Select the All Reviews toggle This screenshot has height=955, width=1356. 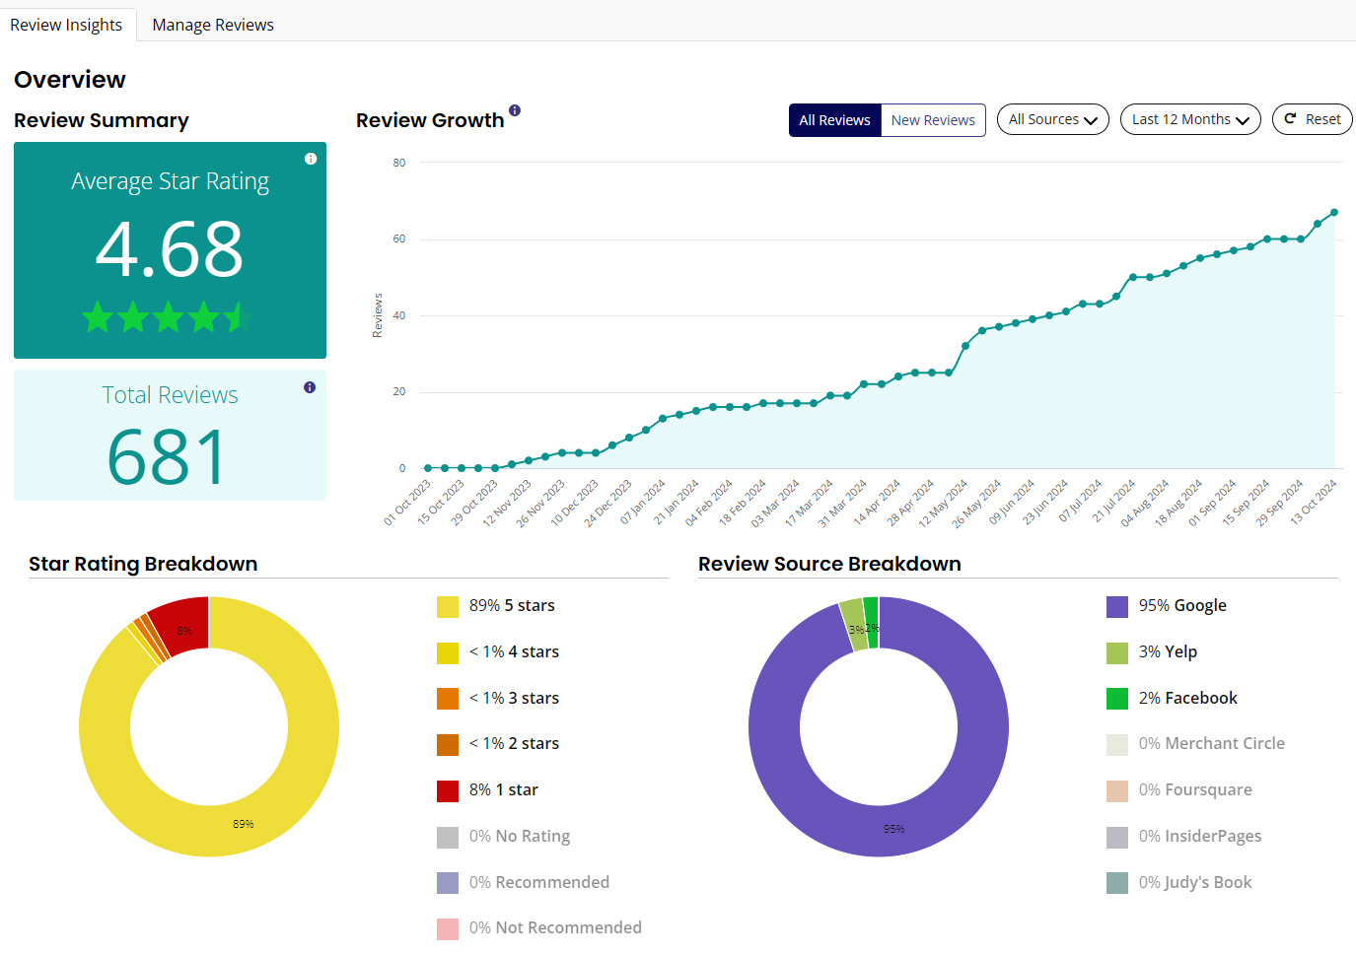[x=834, y=120]
